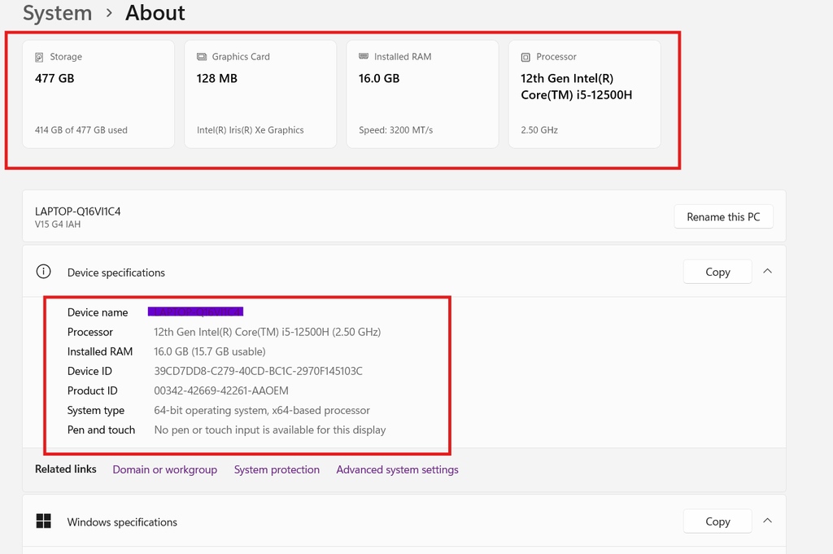Viewport: 833px width, 554px height.
Task: Go back to System in breadcrumb
Action: (58, 13)
